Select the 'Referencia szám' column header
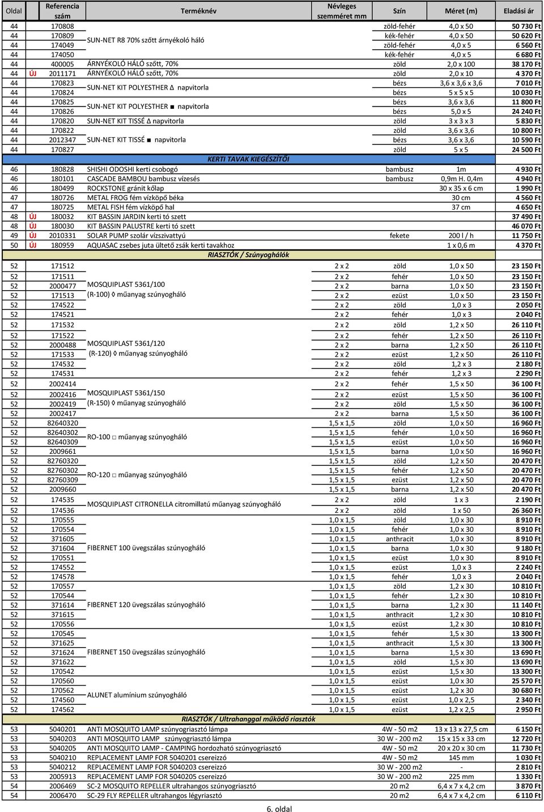The width and height of the screenshot is (544, 812). [x=62, y=11]
